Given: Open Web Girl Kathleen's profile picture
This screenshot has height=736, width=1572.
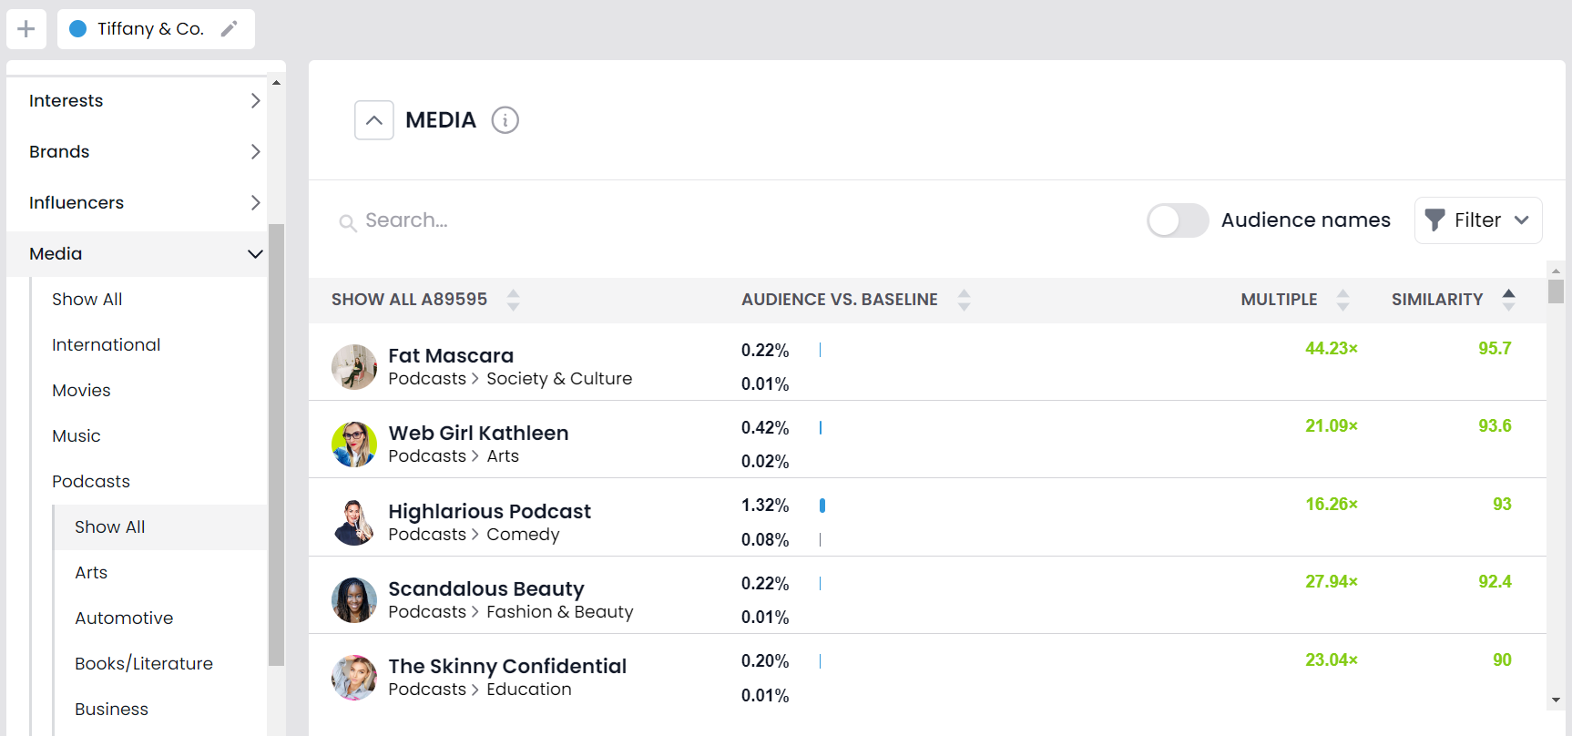Looking at the screenshot, I should pyautogui.click(x=354, y=445).
